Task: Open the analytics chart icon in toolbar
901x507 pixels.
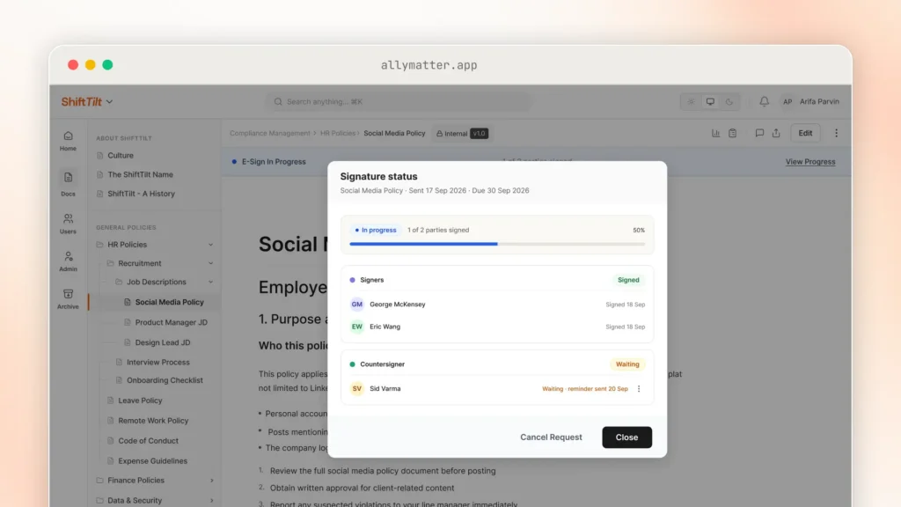Action: (x=715, y=134)
